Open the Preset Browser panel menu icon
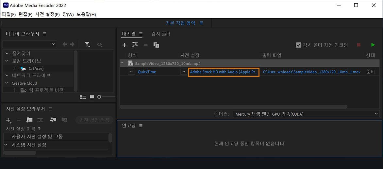Image resolution: width=383 pixels, height=169 pixels. pyautogui.click(x=50, y=109)
